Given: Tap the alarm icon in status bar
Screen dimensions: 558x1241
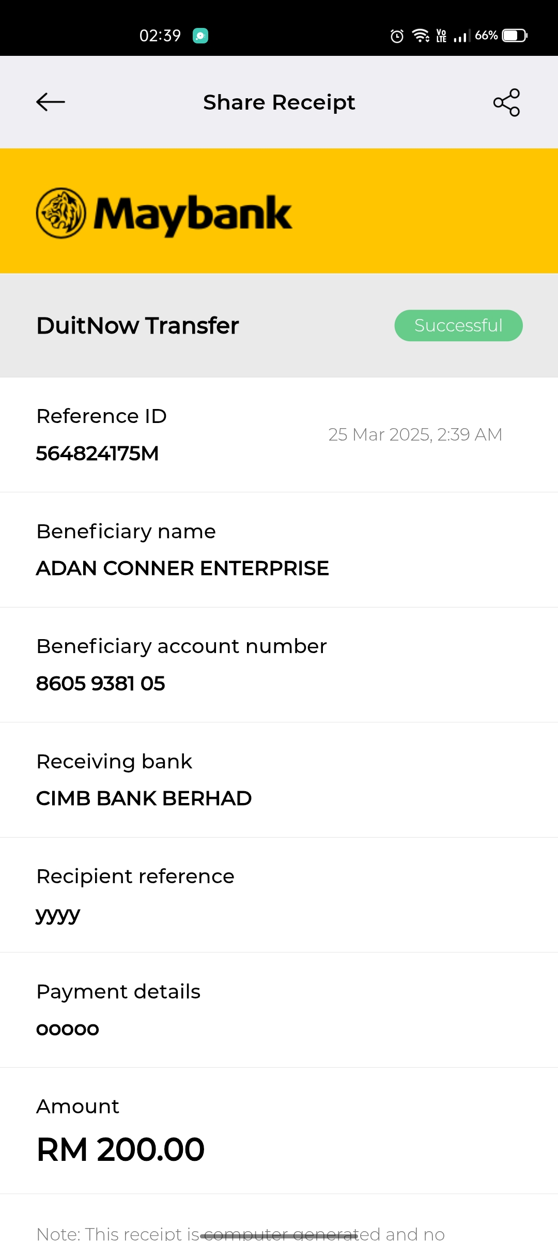Looking at the screenshot, I should tap(397, 36).
